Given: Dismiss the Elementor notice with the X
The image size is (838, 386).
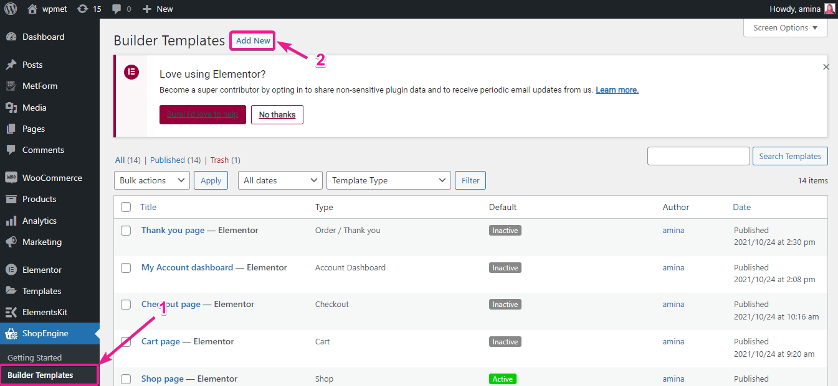Looking at the screenshot, I should tap(826, 67).
